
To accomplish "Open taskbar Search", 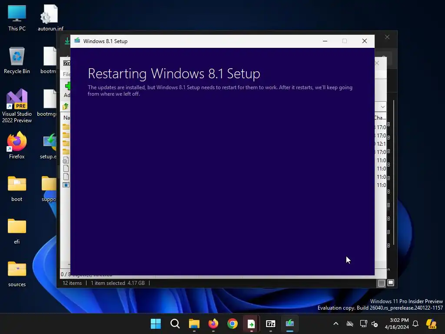I will (175, 324).
